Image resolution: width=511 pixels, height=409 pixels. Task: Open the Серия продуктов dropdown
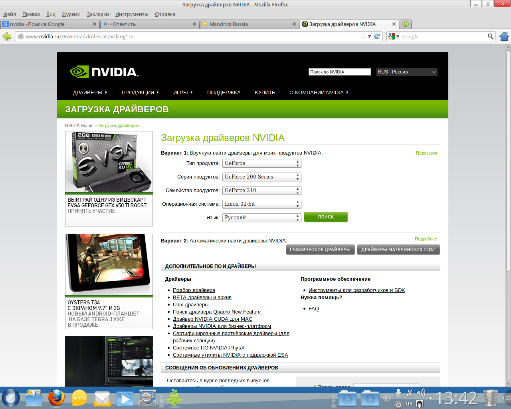261,177
